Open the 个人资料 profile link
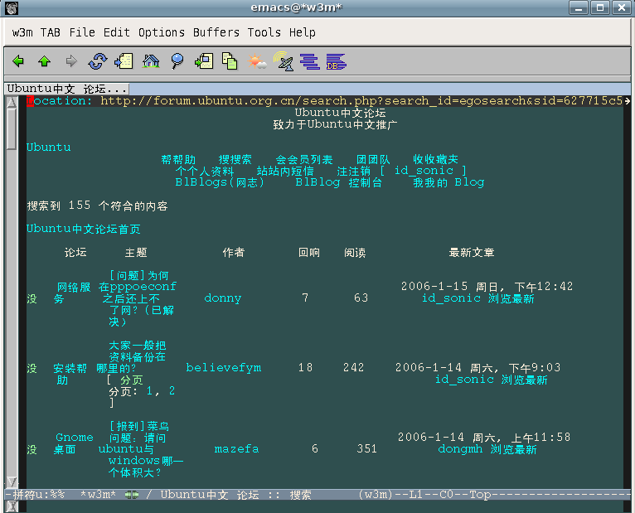Viewport: 635px width, 513px height. pos(205,171)
